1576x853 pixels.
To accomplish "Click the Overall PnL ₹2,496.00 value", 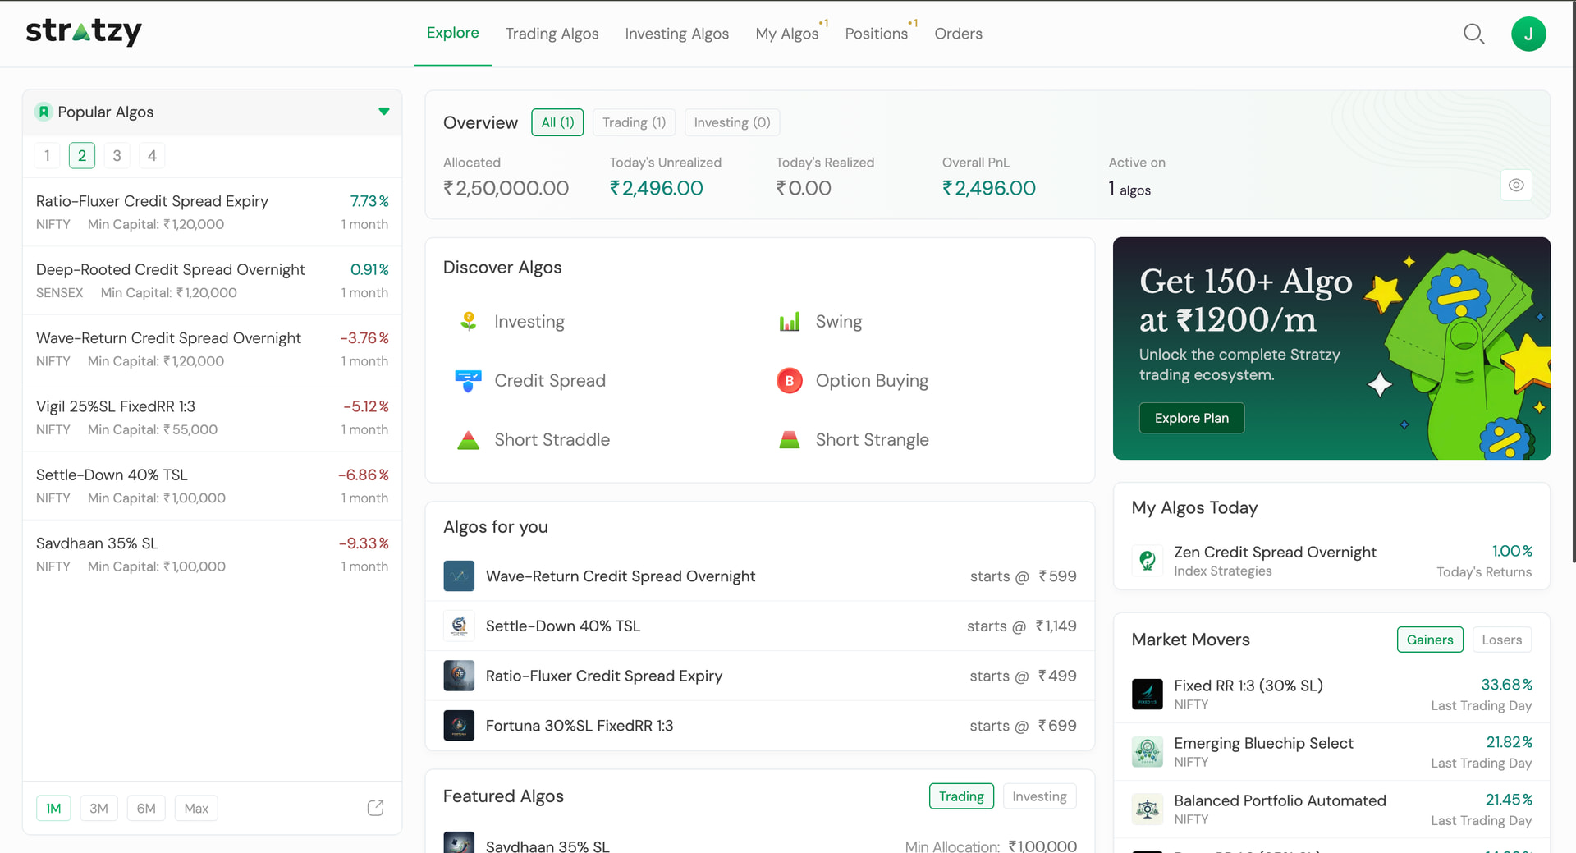I will tap(988, 188).
